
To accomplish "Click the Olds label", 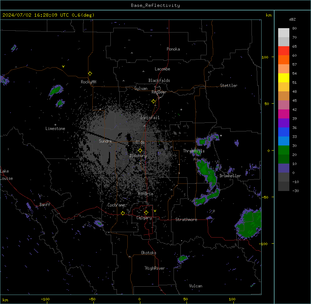I will coord(140,142).
